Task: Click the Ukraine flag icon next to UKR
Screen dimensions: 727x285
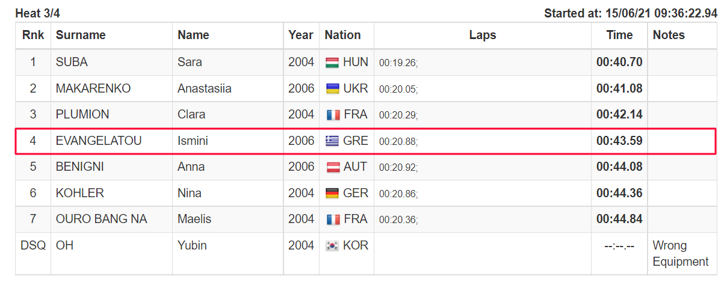Action: (332, 89)
